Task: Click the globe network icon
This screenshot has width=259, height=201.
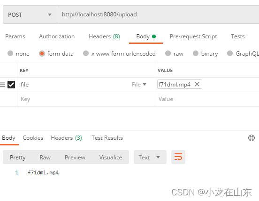Action: (x=251, y=138)
